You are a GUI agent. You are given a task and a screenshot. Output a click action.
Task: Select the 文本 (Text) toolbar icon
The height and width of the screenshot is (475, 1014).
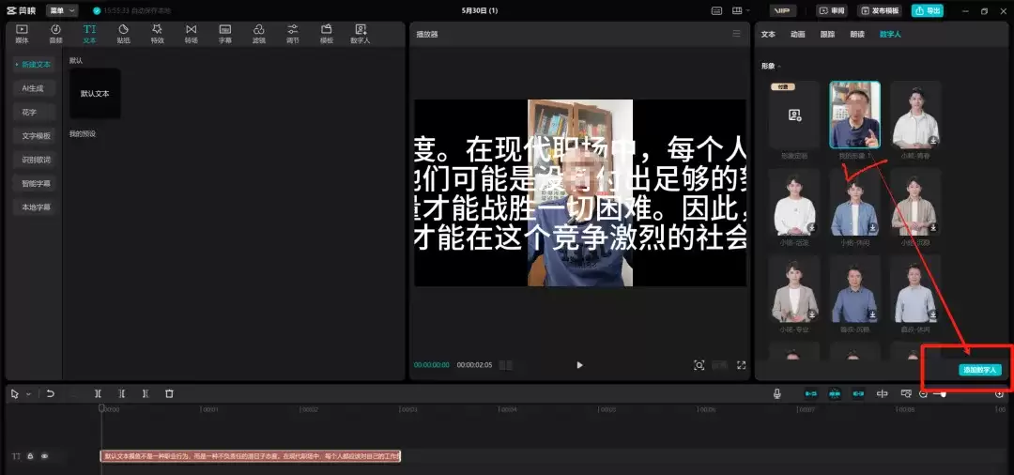[x=89, y=34]
